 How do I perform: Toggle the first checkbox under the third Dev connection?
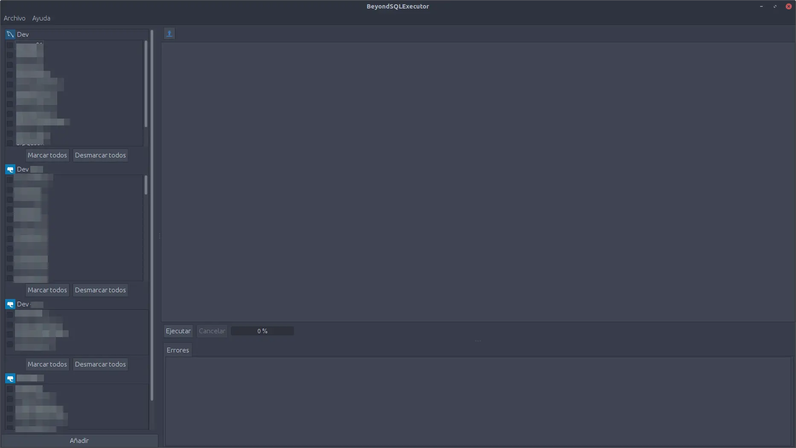tap(10, 314)
